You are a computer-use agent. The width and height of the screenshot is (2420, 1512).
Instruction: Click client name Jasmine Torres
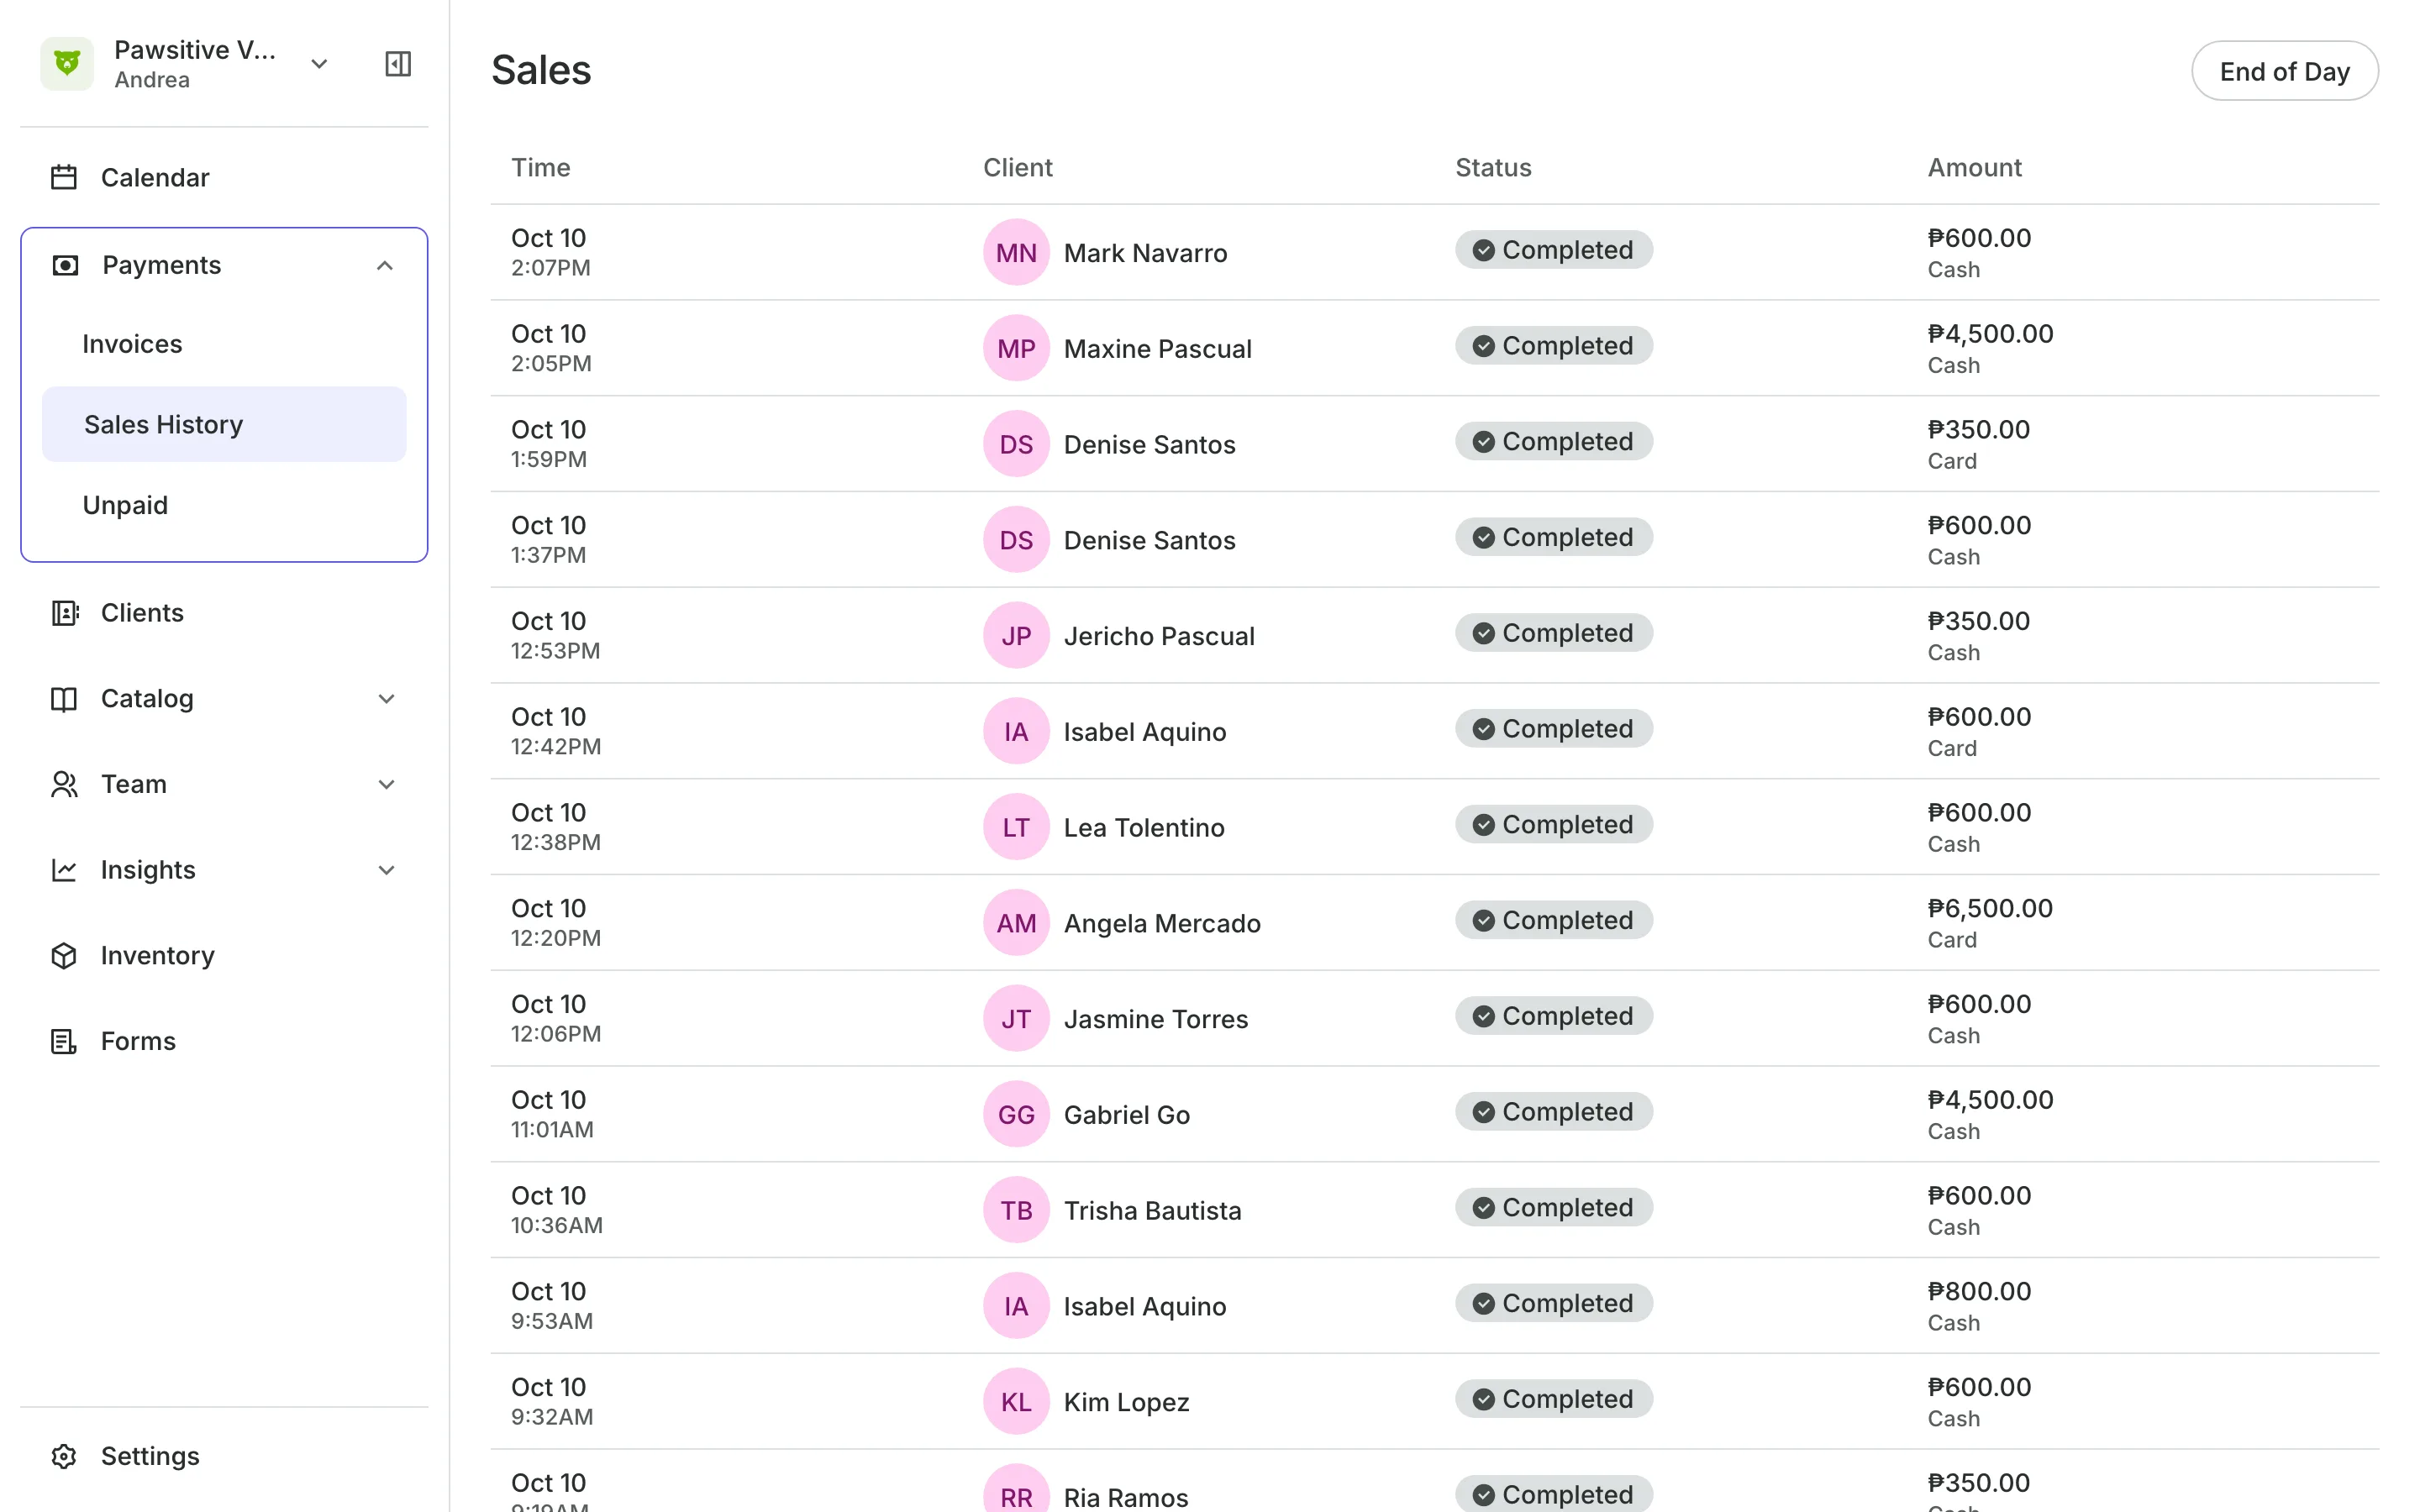point(1155,1019)
